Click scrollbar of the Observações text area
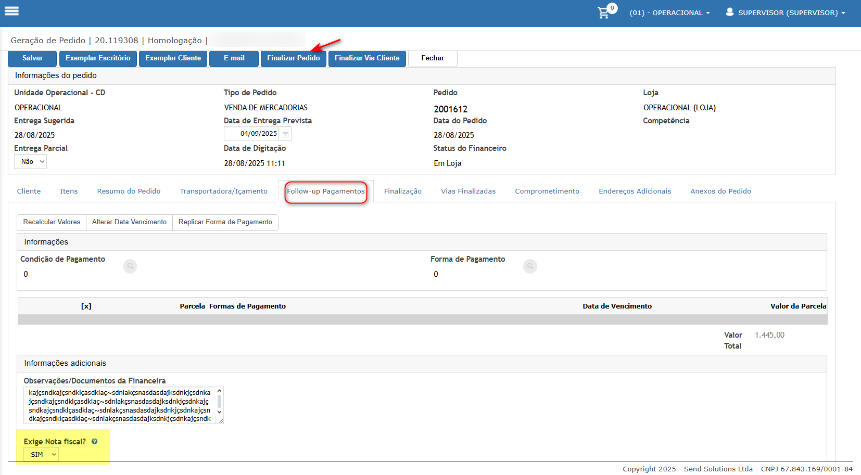Screen dimensions: 861x475 (x=219, y=401)
